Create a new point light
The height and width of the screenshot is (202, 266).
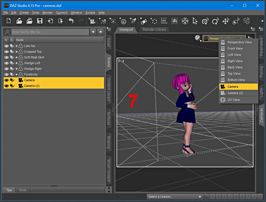pyautogui.click(x=113, y=21)
